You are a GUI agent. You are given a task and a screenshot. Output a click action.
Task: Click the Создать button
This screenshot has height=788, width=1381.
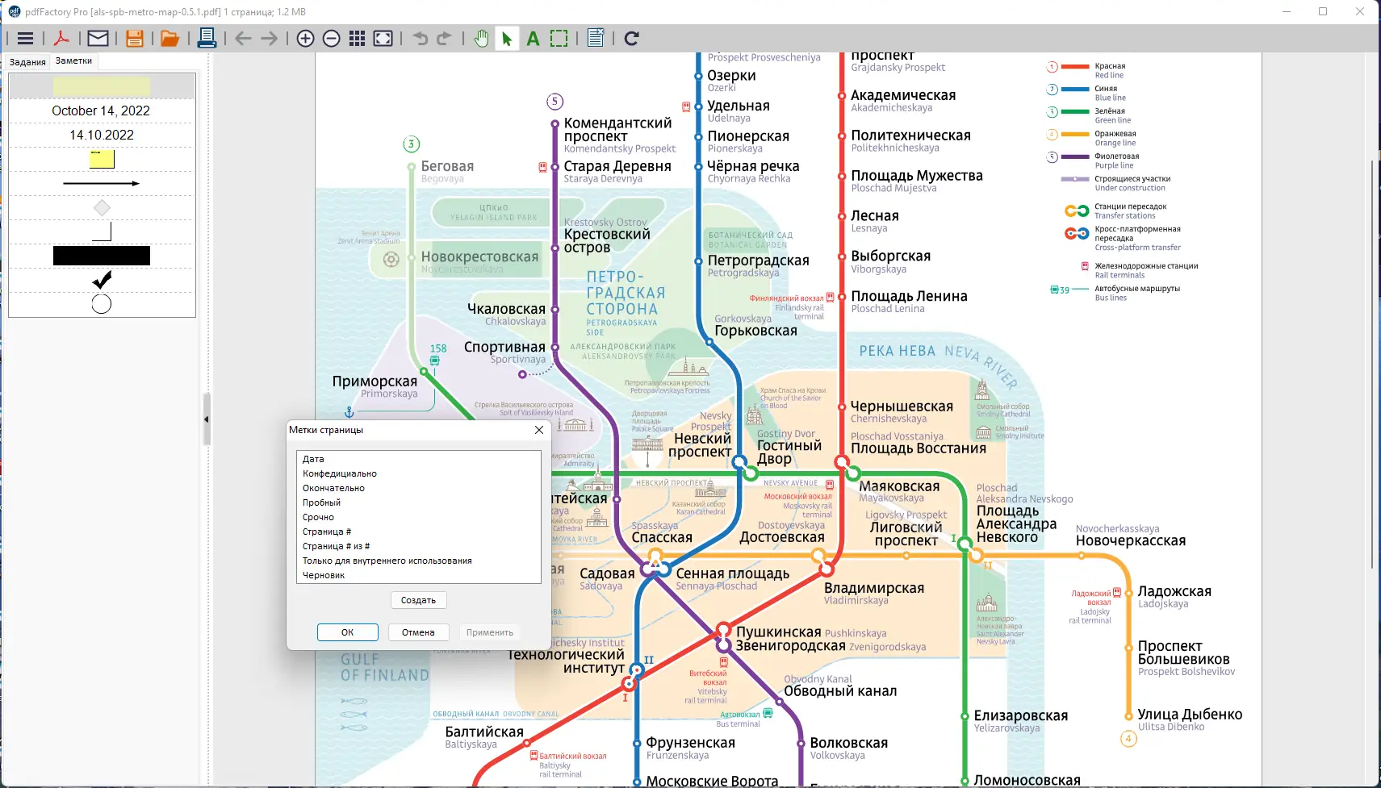pyautogui.click(x=418, y=600)
